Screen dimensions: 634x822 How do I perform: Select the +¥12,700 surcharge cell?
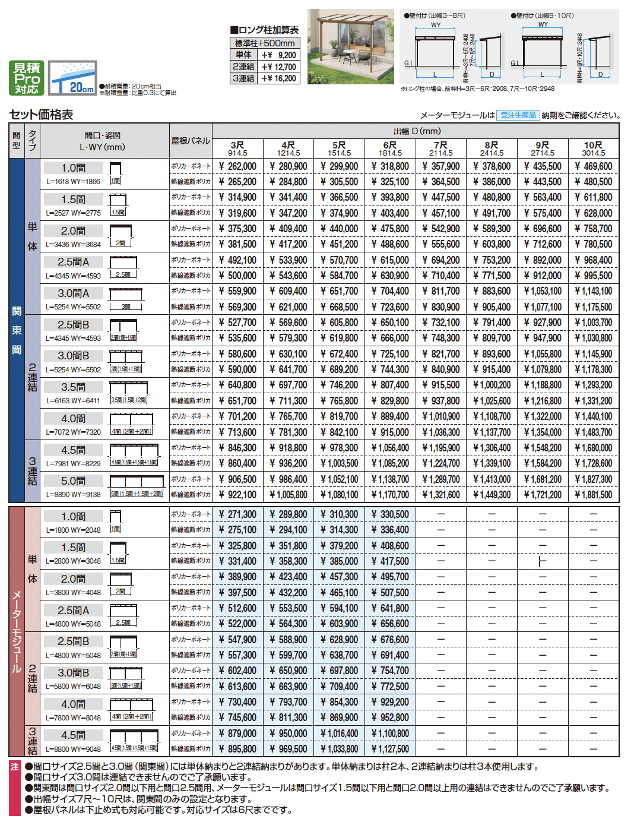click(278, 67)
